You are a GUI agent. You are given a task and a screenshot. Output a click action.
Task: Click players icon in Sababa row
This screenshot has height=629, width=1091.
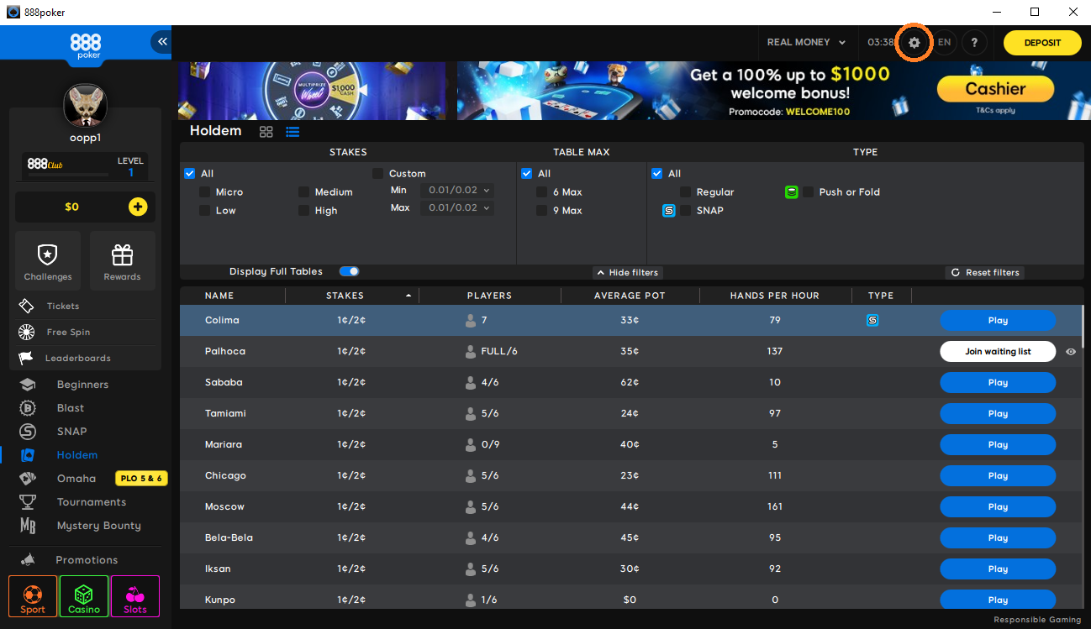coord(471,382)
